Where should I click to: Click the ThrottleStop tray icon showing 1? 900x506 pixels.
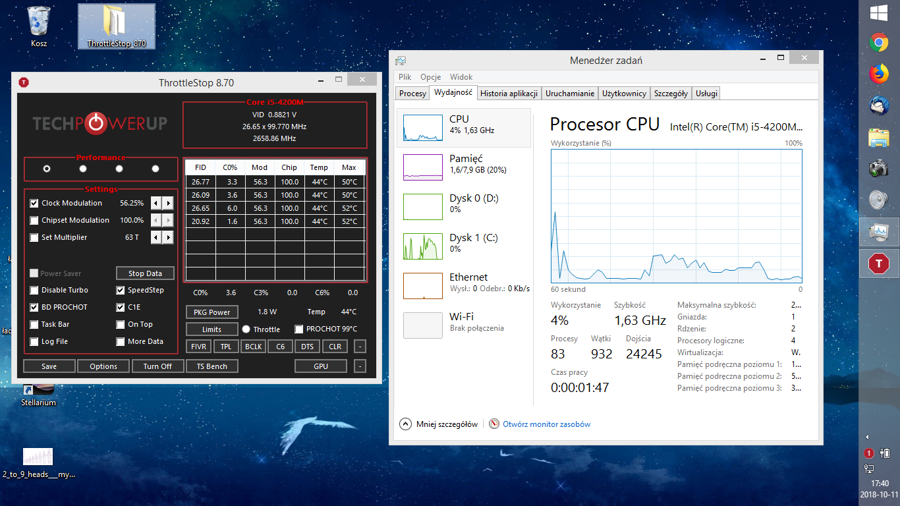tap(869, 453)
